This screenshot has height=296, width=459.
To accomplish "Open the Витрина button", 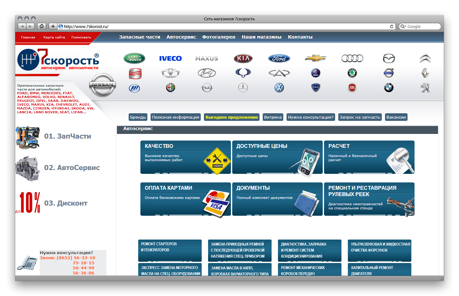I will tap(273, 117).
